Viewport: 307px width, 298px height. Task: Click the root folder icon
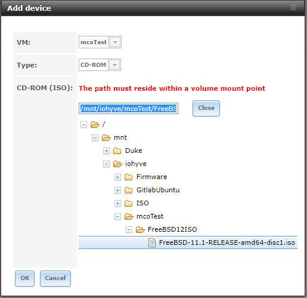coord(95,125)
